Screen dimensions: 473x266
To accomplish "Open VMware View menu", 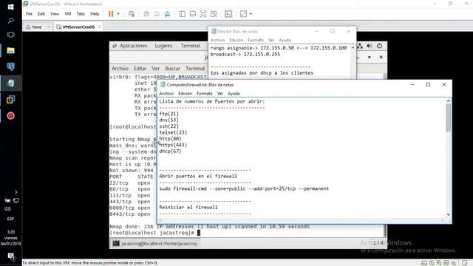I will [54, 14].
